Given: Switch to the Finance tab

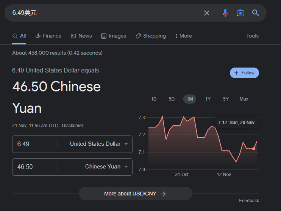Looking at the screenshot, I should (x=48, y=36).
